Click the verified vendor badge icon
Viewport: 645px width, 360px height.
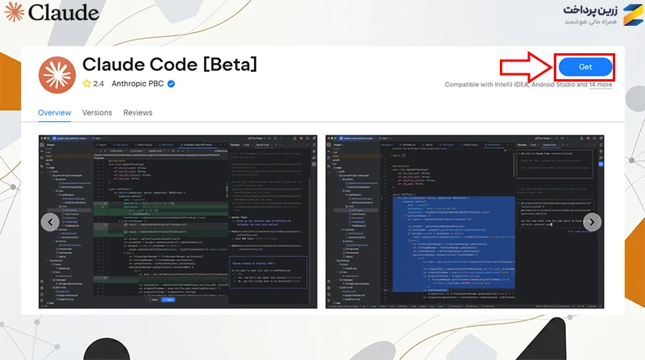click(171, 84)
